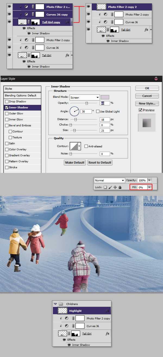This screenshot has height=357, width=163.
Task: Select the Highlight layer thumbnail
Action: (x=63, y=311)
